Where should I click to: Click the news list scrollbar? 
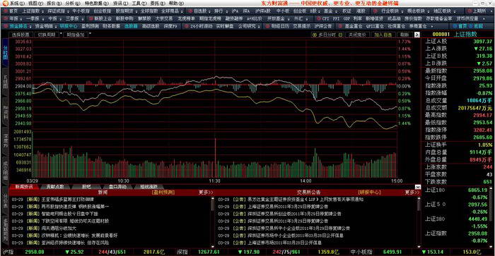click(x=212, y=221)
